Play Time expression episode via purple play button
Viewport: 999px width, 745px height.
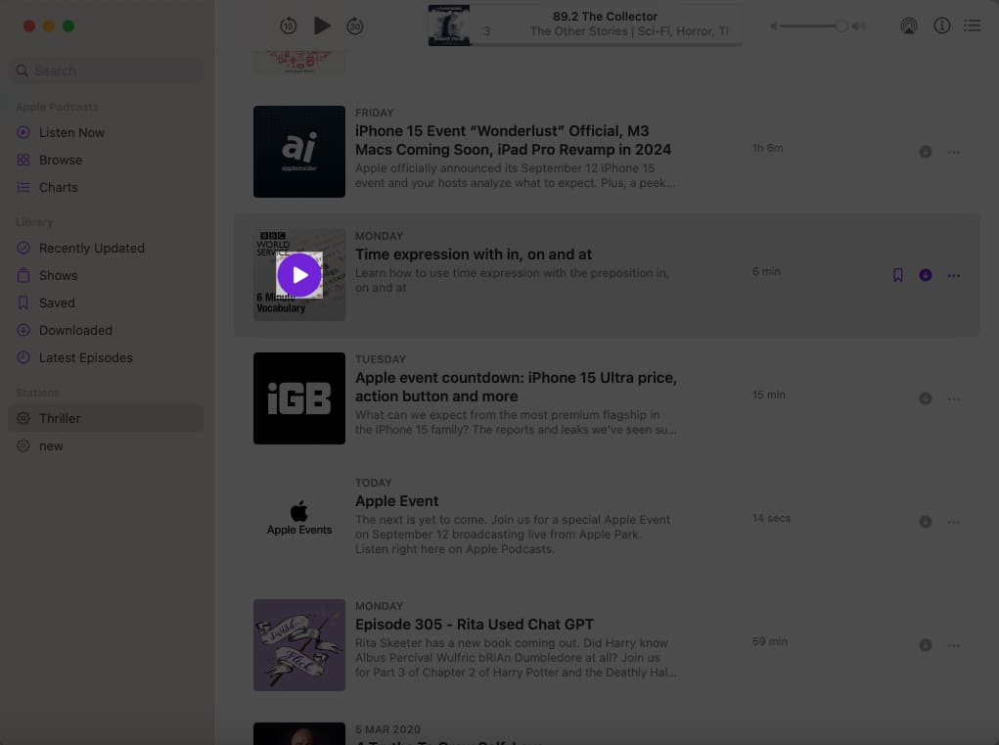(x=299, y=275)
